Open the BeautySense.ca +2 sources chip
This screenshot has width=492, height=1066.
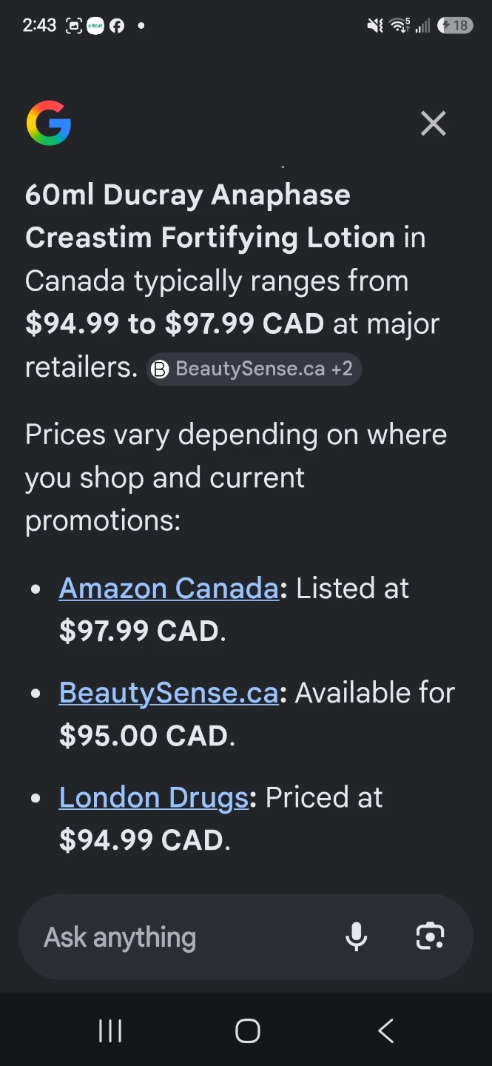tap(255, 369)
